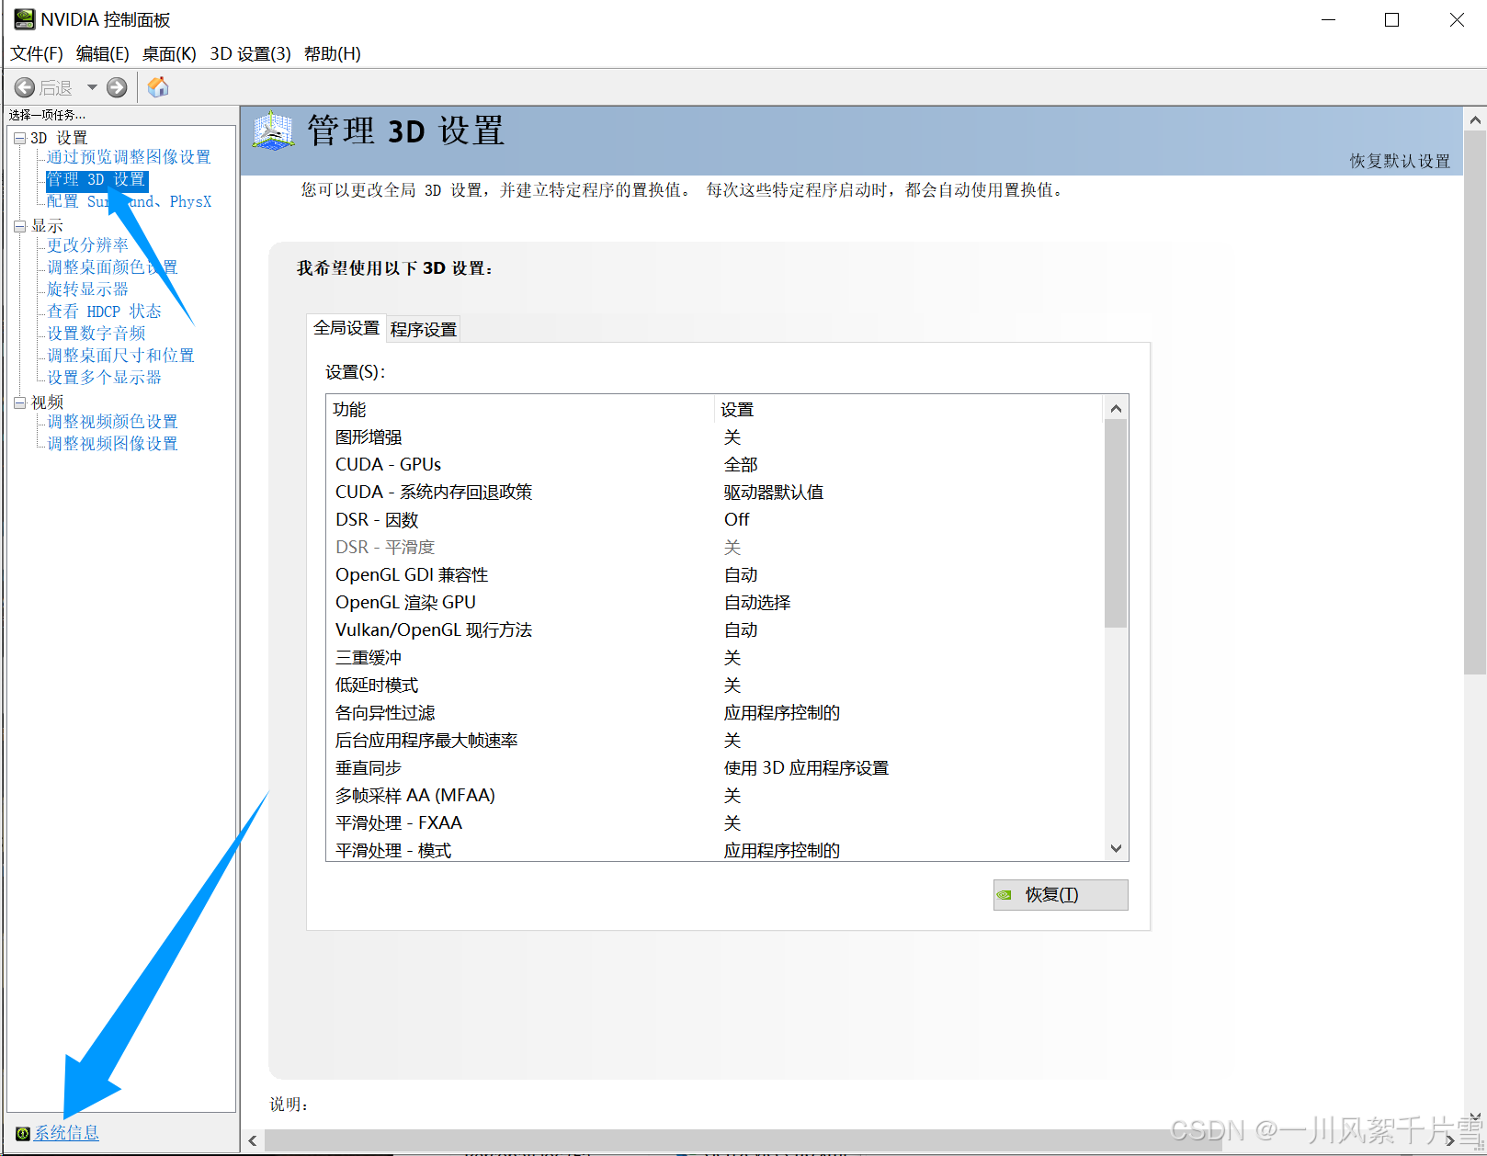Select the CUDA - 系统内存回退政策 row
The height and width of the screenshot is (1156, 1487).
tap(715, 493)
